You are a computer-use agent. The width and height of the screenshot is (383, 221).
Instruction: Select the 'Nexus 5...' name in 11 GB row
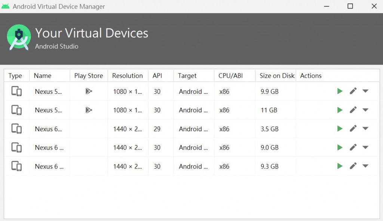(x=48, y=110)
